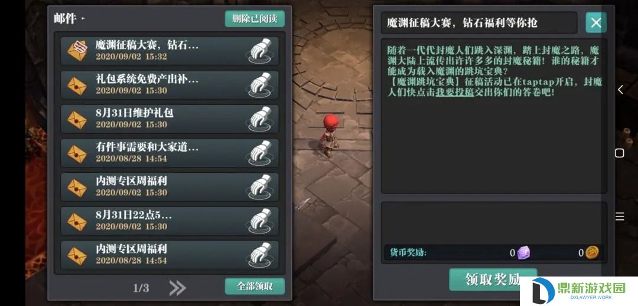Tap the gauntlet icon on 礼包系统免费产出补 mail

(261, 85)
